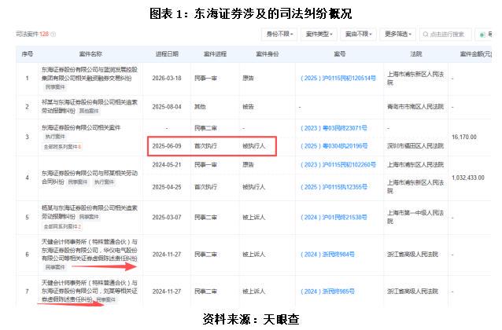Click the 点击进行搜索 search field
This screenshot has width=502, height=330.
point(448,35)
